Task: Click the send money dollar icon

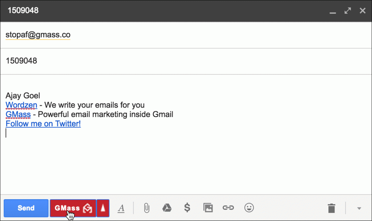Action: coord(187,208)
